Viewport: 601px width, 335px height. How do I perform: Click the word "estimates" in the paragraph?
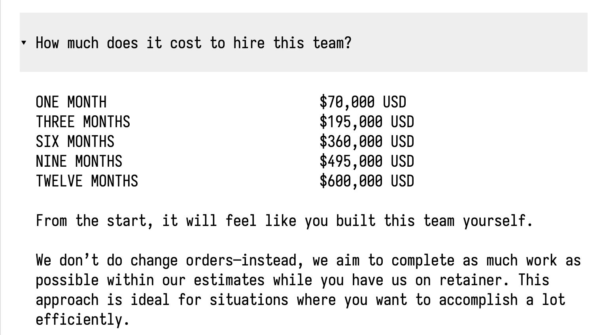pyautogui.click(x=229, y=280)
